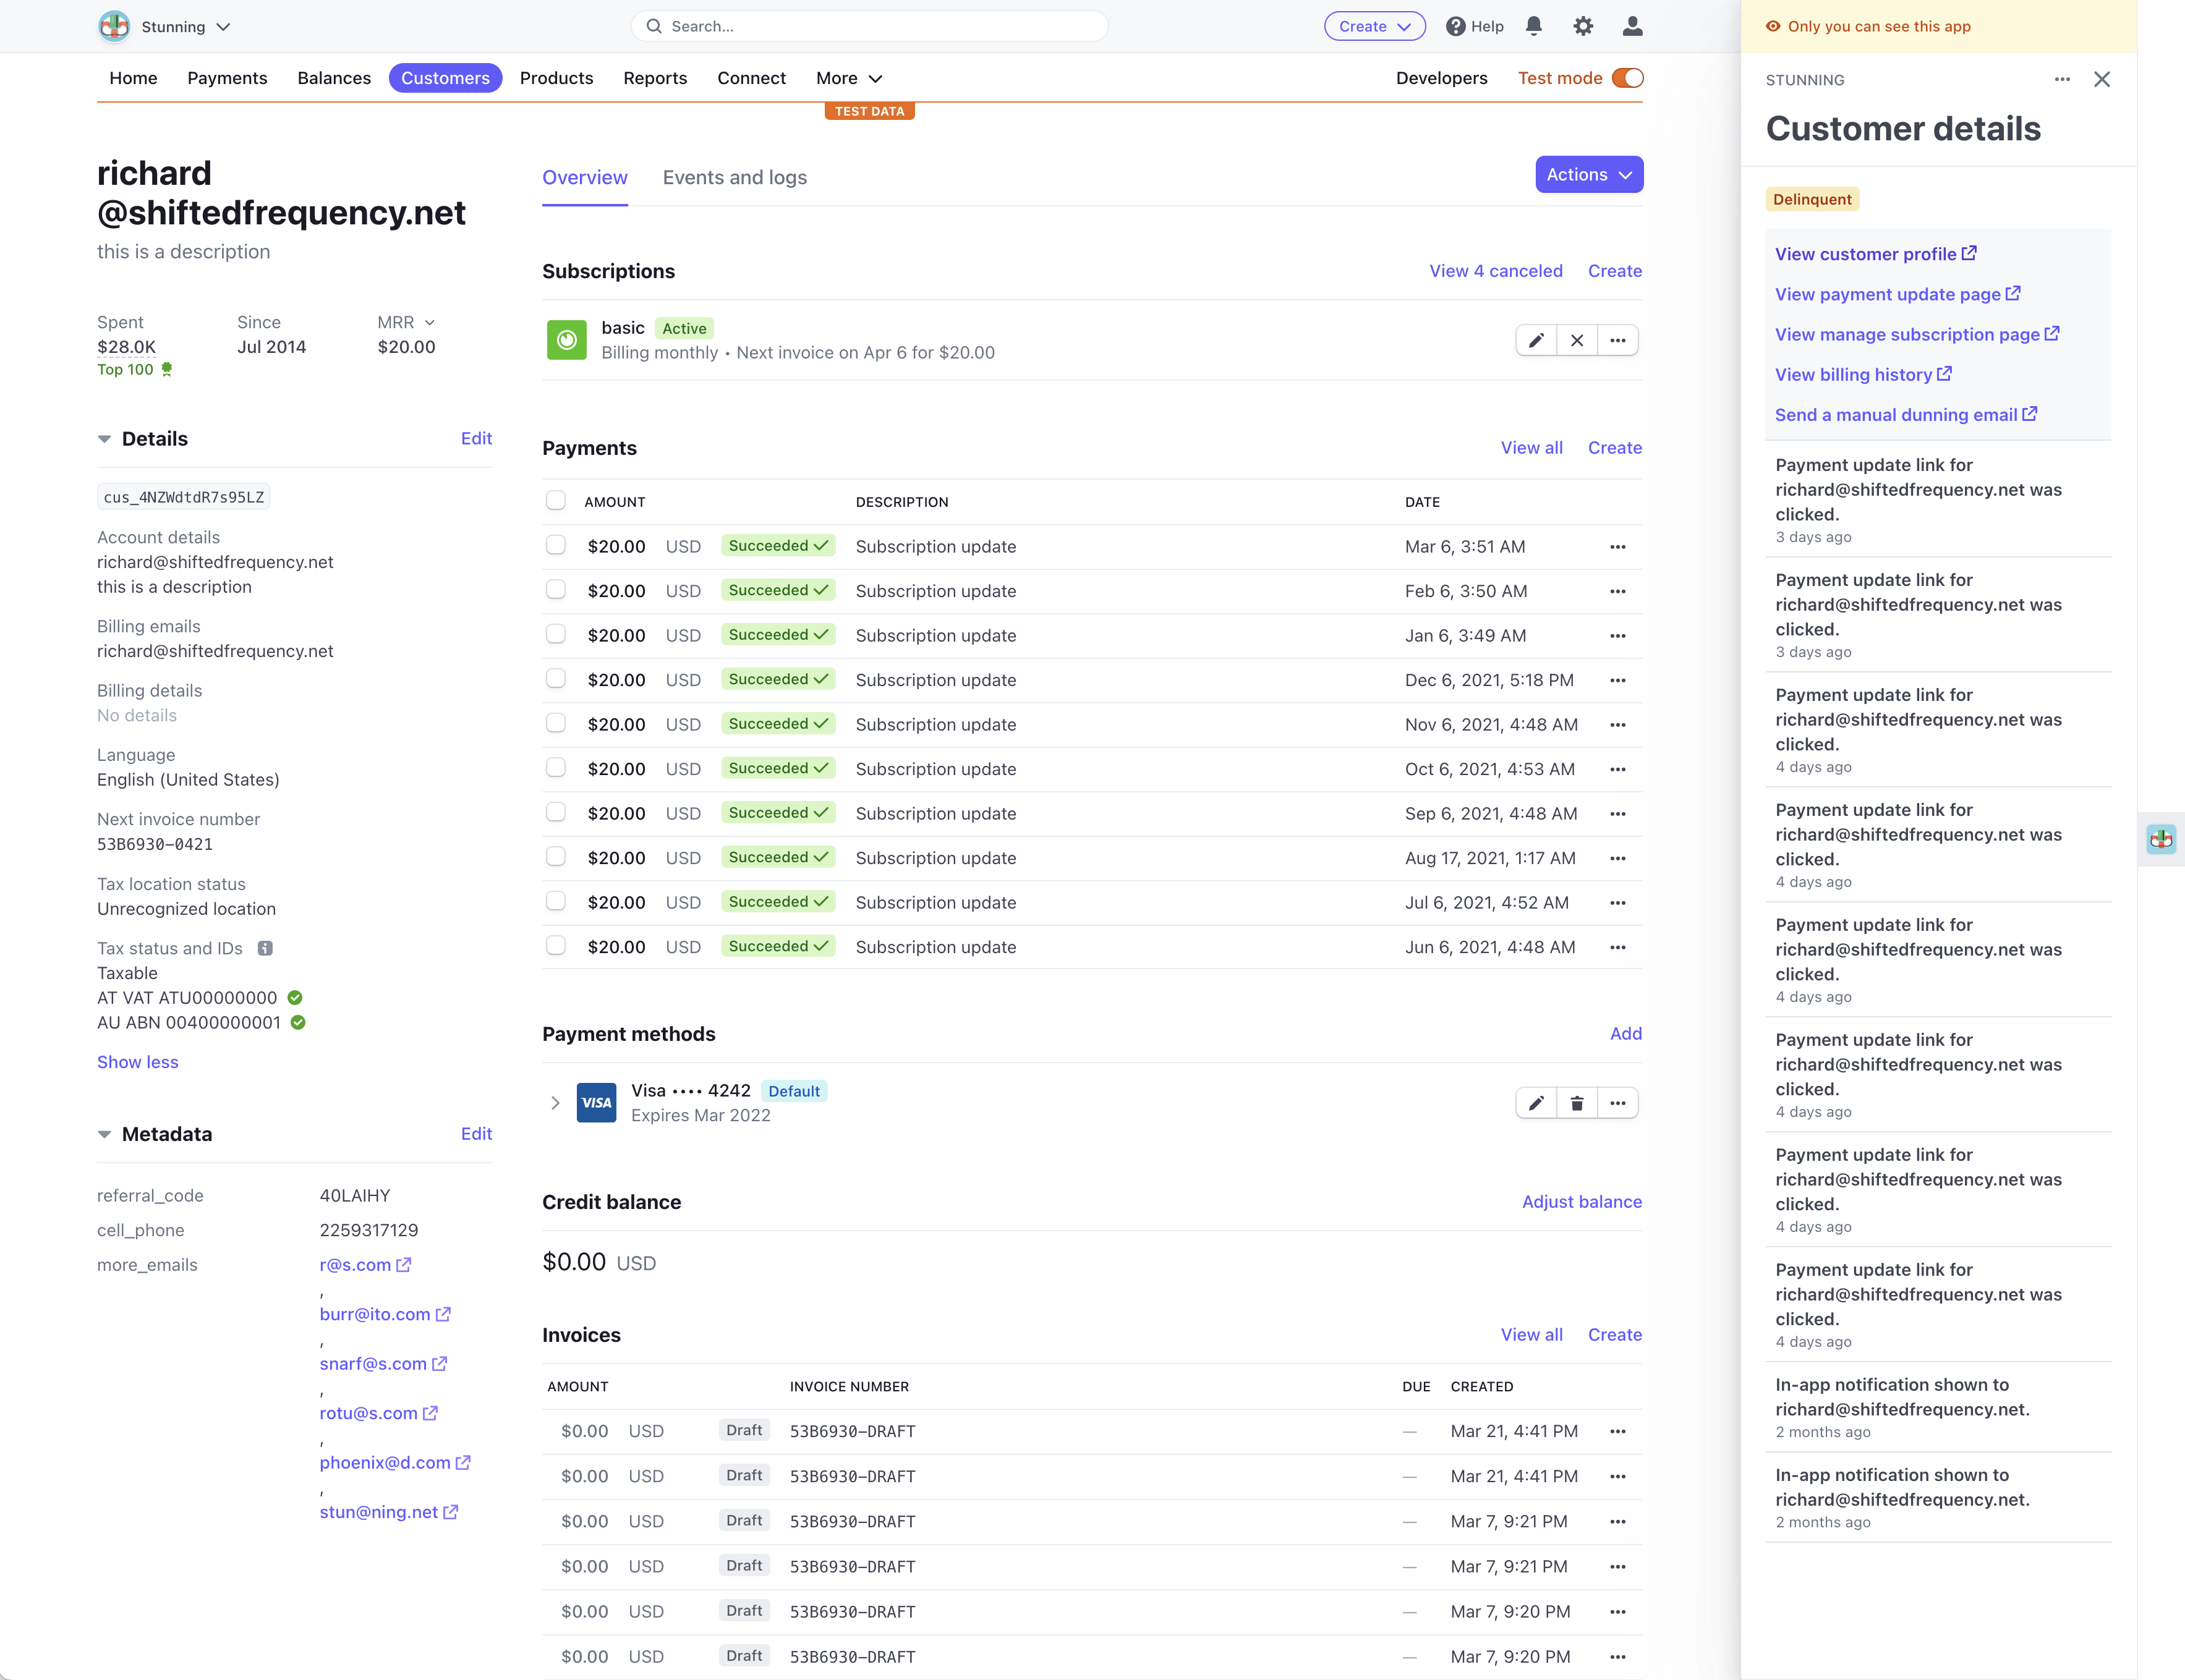Open external link icon next to r@s.com
The width and height of the screenshot is (2185, 1680).
coord(404,1265)
